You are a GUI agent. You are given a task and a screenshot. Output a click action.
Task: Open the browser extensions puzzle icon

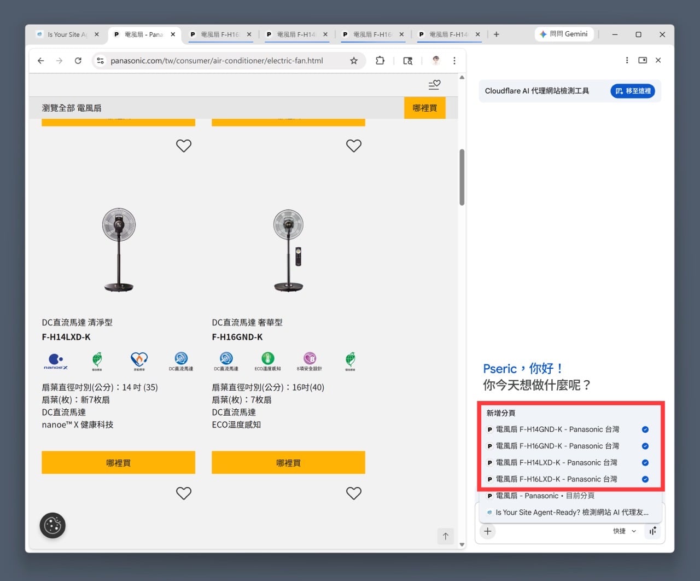tap(380, 61)
